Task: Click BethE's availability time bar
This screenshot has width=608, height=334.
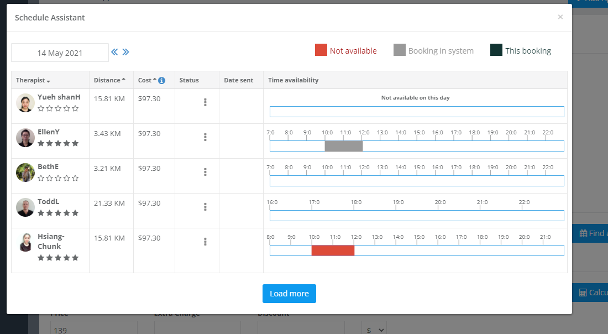Action: click(x=417, y=181)
